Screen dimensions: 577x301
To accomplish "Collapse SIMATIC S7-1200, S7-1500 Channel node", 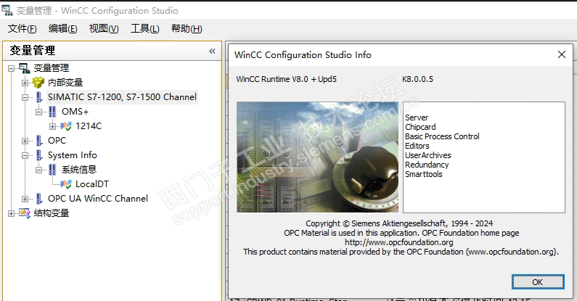I will tap(25, 97).
